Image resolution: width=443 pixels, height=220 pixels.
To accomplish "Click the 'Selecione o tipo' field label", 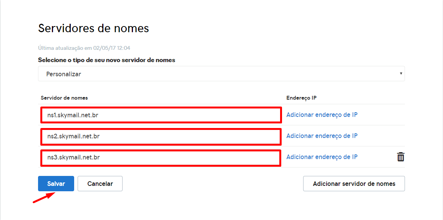I will coord(106,60).
